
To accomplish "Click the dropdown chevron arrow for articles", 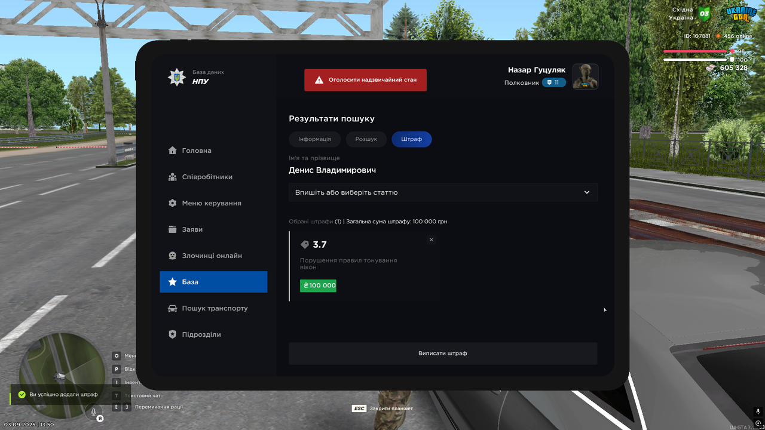I will point(587,192).
